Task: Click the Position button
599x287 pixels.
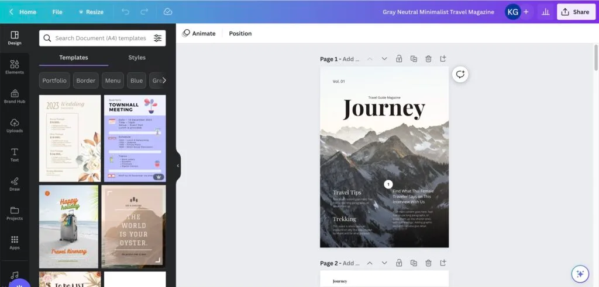Action: point(240,33)
